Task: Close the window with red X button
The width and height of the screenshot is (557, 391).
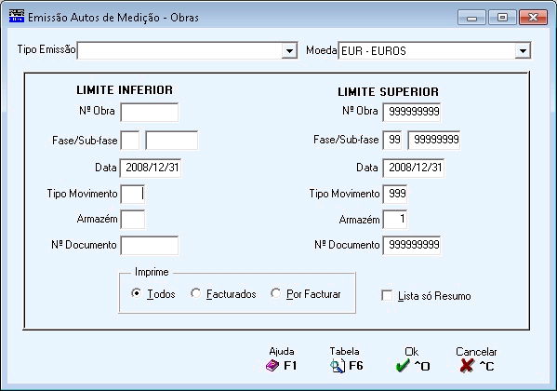Action: 533,17
